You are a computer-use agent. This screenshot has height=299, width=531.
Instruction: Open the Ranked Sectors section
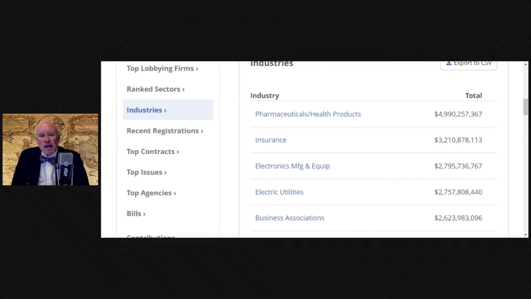(x=155, y=89)
